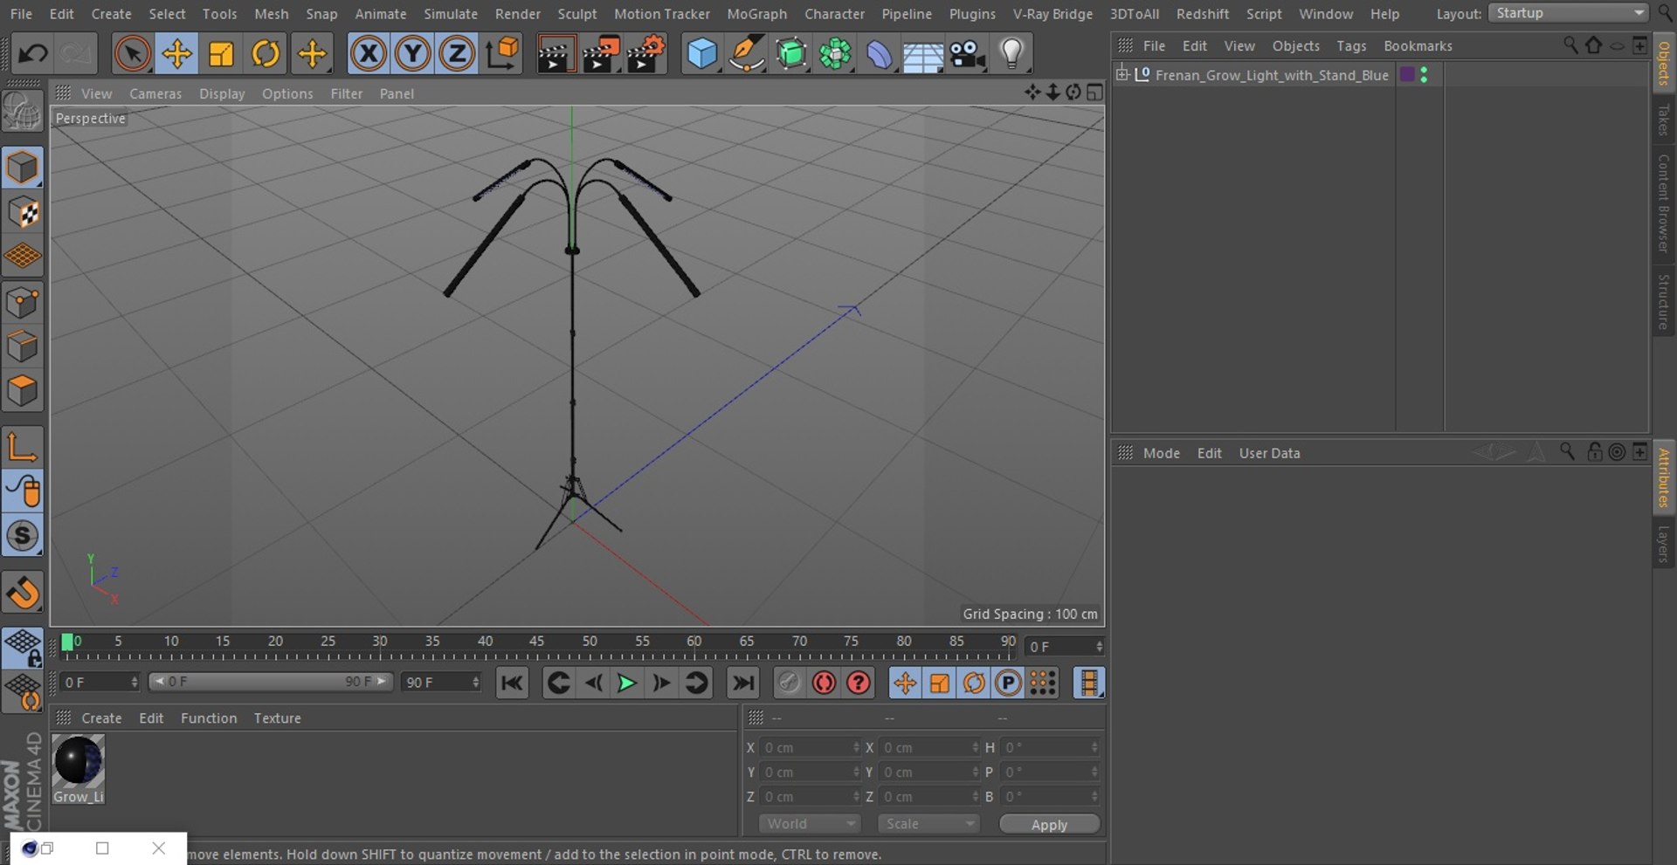The height and width of the screenshot is (865, 1677).
Task: Click the Workplane lock icon
Action: (23, 648)
